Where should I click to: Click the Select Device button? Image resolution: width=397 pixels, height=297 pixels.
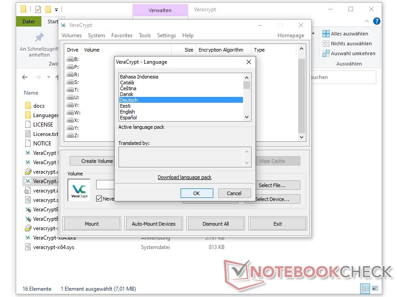click(x=278, y=199)
